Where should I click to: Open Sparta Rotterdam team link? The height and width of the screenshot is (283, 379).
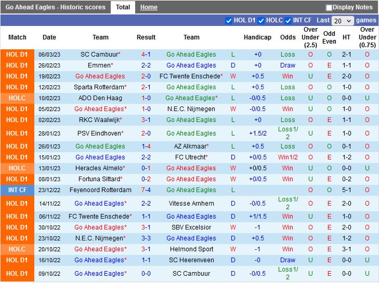[x=99, y=87]
